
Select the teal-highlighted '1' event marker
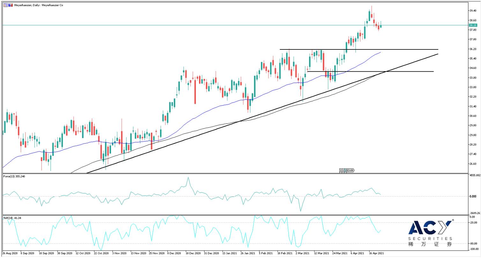[345, 170]
